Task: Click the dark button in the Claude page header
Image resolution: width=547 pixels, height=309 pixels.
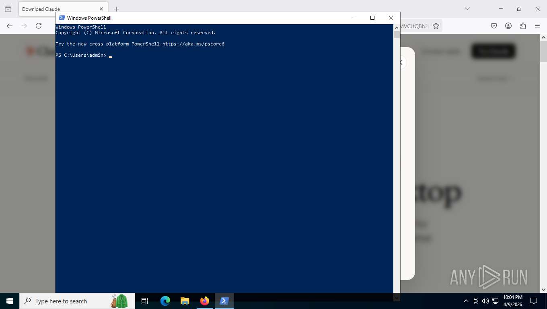Action: pos(494,51)
